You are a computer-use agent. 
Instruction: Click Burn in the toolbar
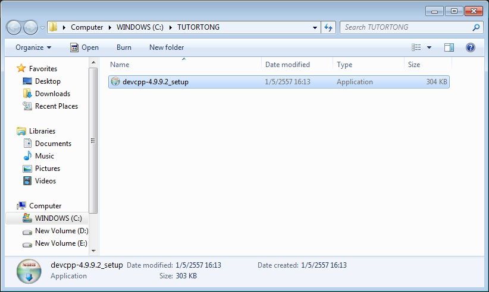click(124, 47)
